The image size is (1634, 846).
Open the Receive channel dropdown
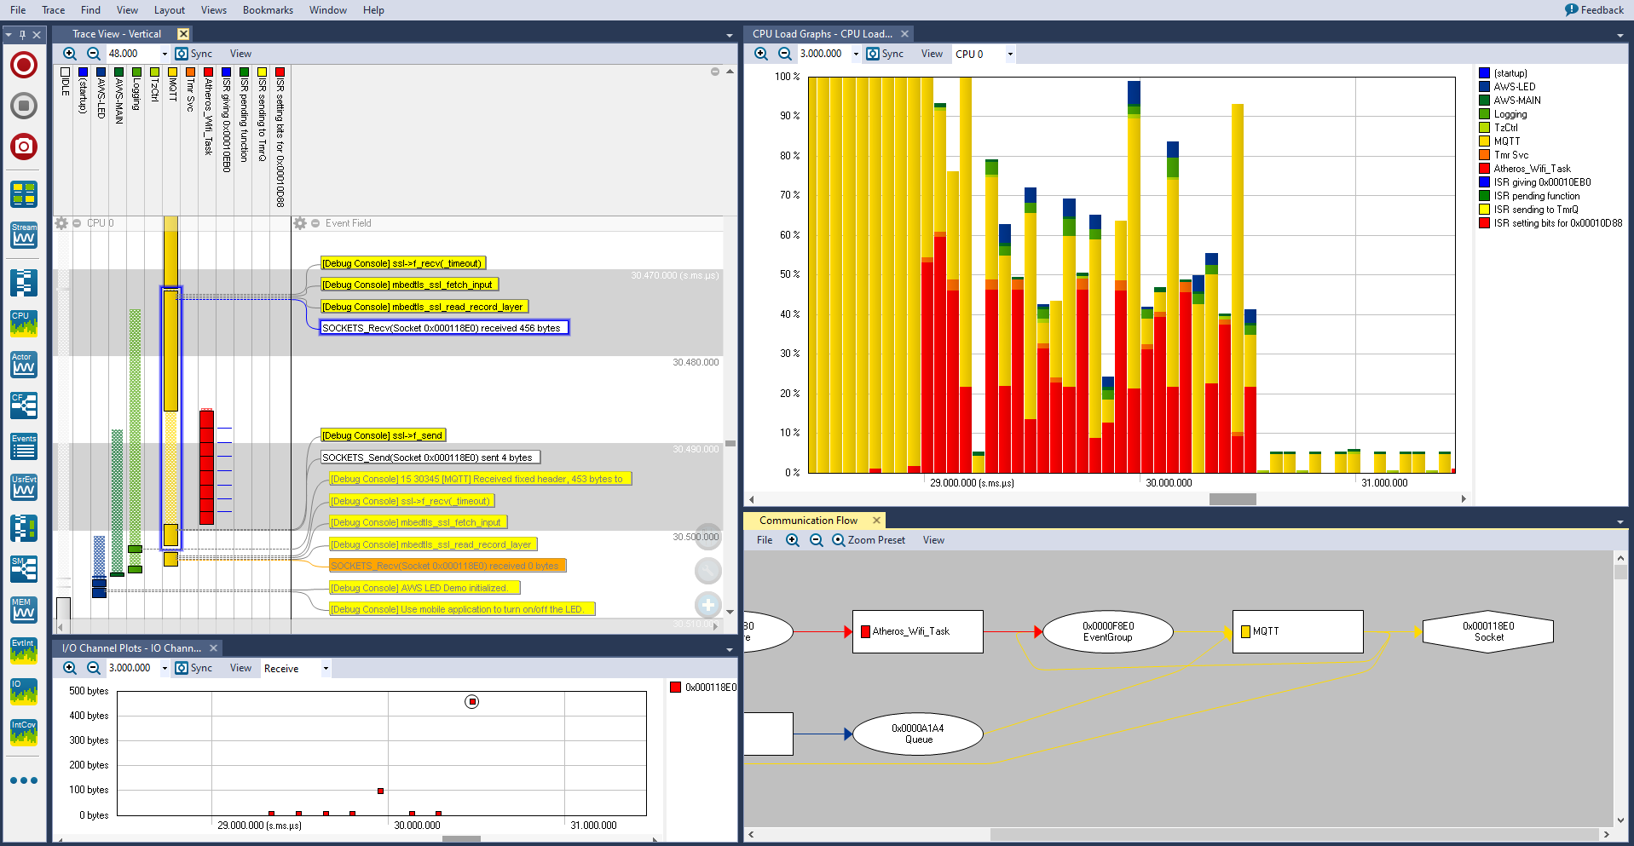point(326,668)
